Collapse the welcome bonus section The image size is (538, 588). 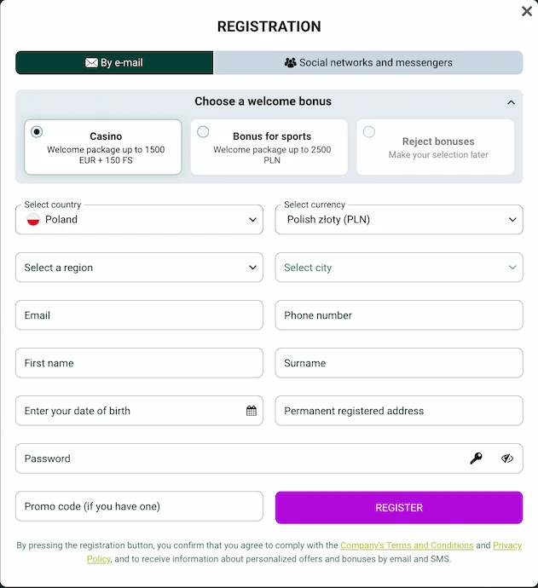point(511,102)
